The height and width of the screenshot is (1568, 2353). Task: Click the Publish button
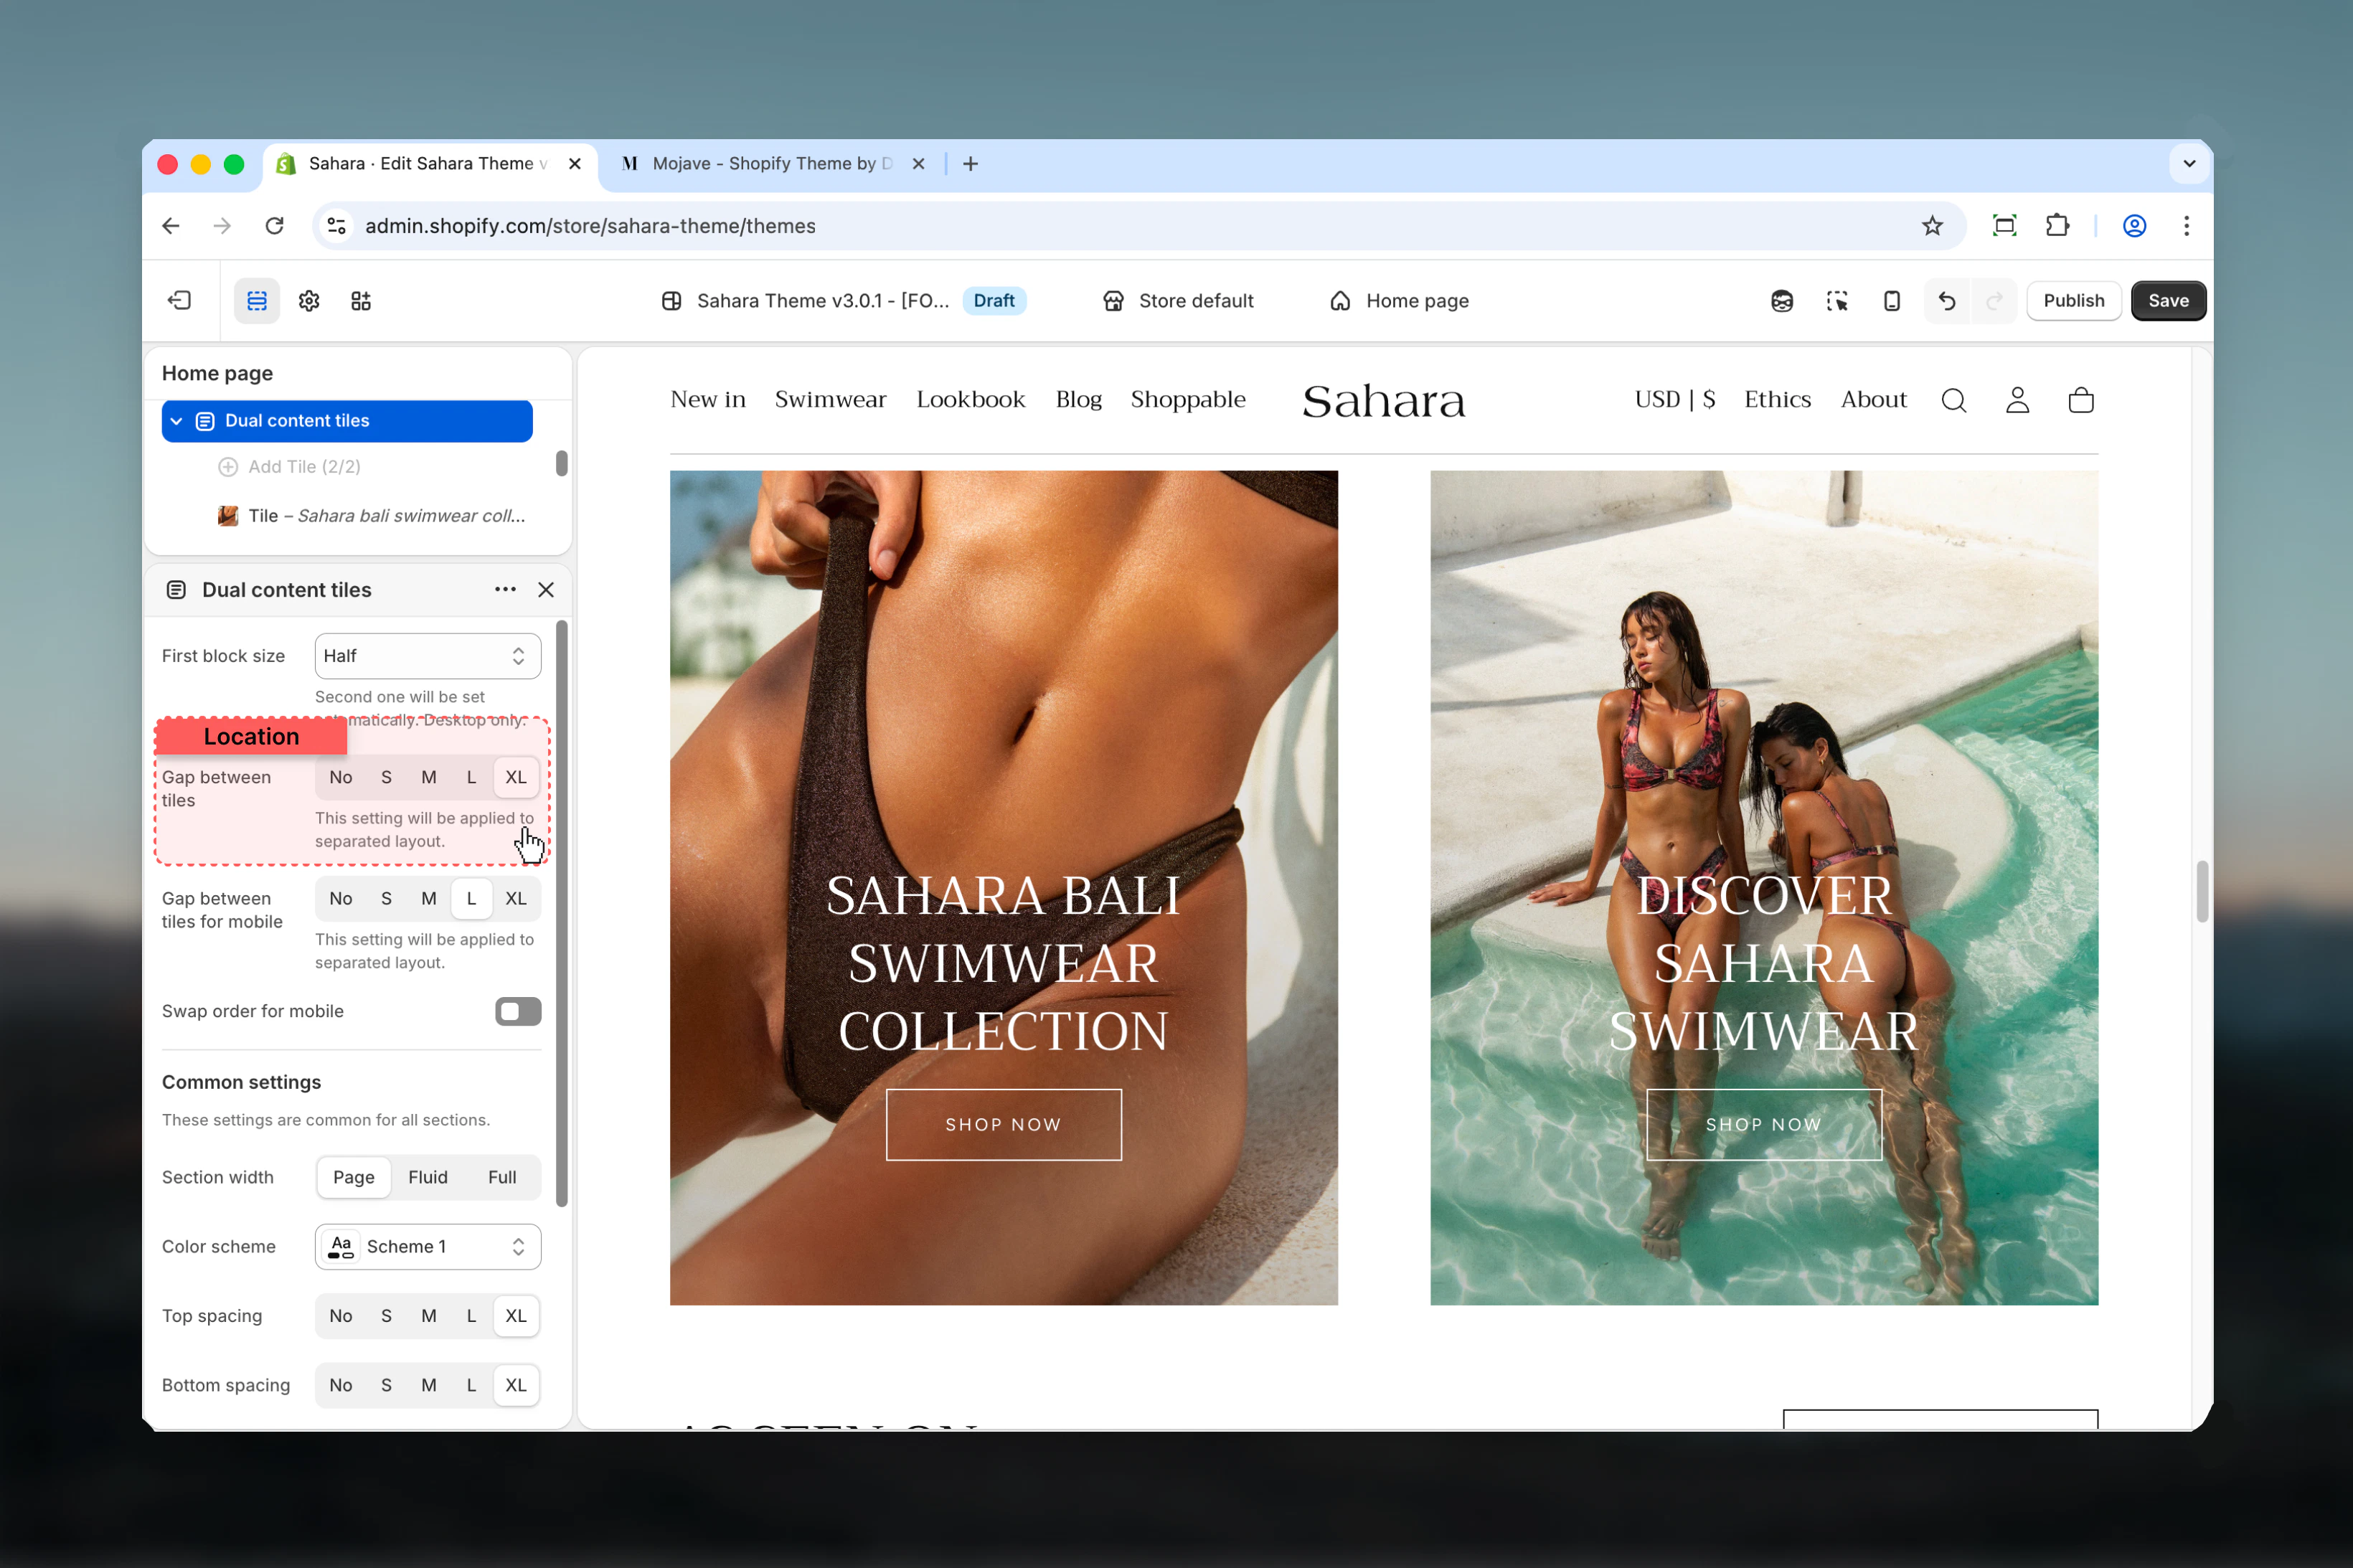click(x=2073, y=301)
